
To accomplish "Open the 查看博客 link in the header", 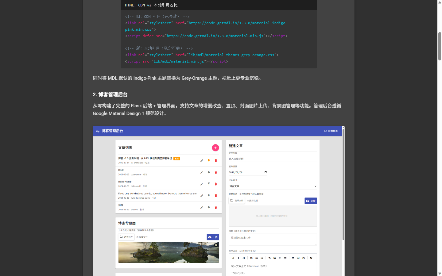I will pos(331,131).
